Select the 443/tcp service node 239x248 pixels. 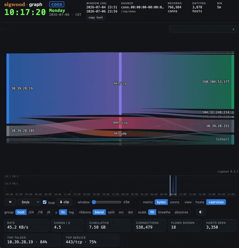point(120,83)
